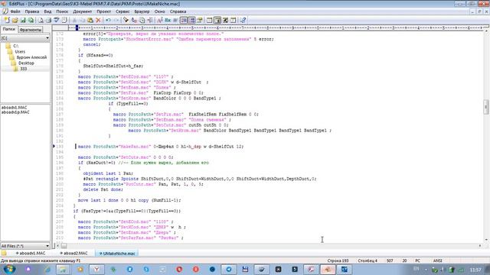Click the Spell check toolbar icon

[x=56, y=20]
